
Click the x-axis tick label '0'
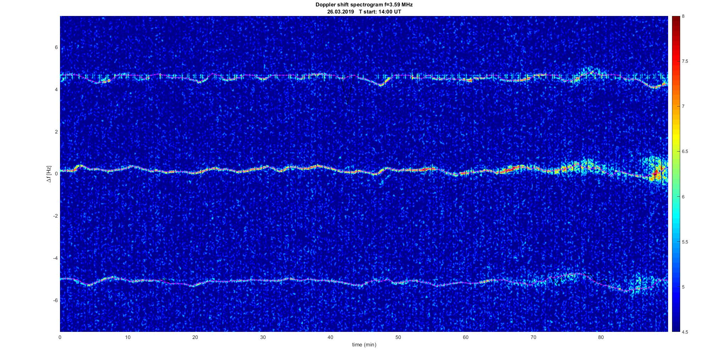pos(60,337)
